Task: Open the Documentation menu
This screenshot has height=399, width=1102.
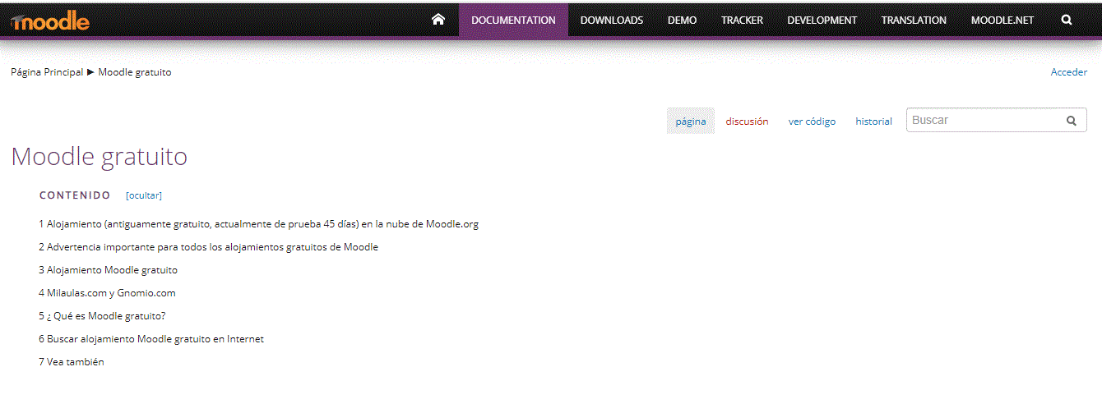Action: coord(513,21)
